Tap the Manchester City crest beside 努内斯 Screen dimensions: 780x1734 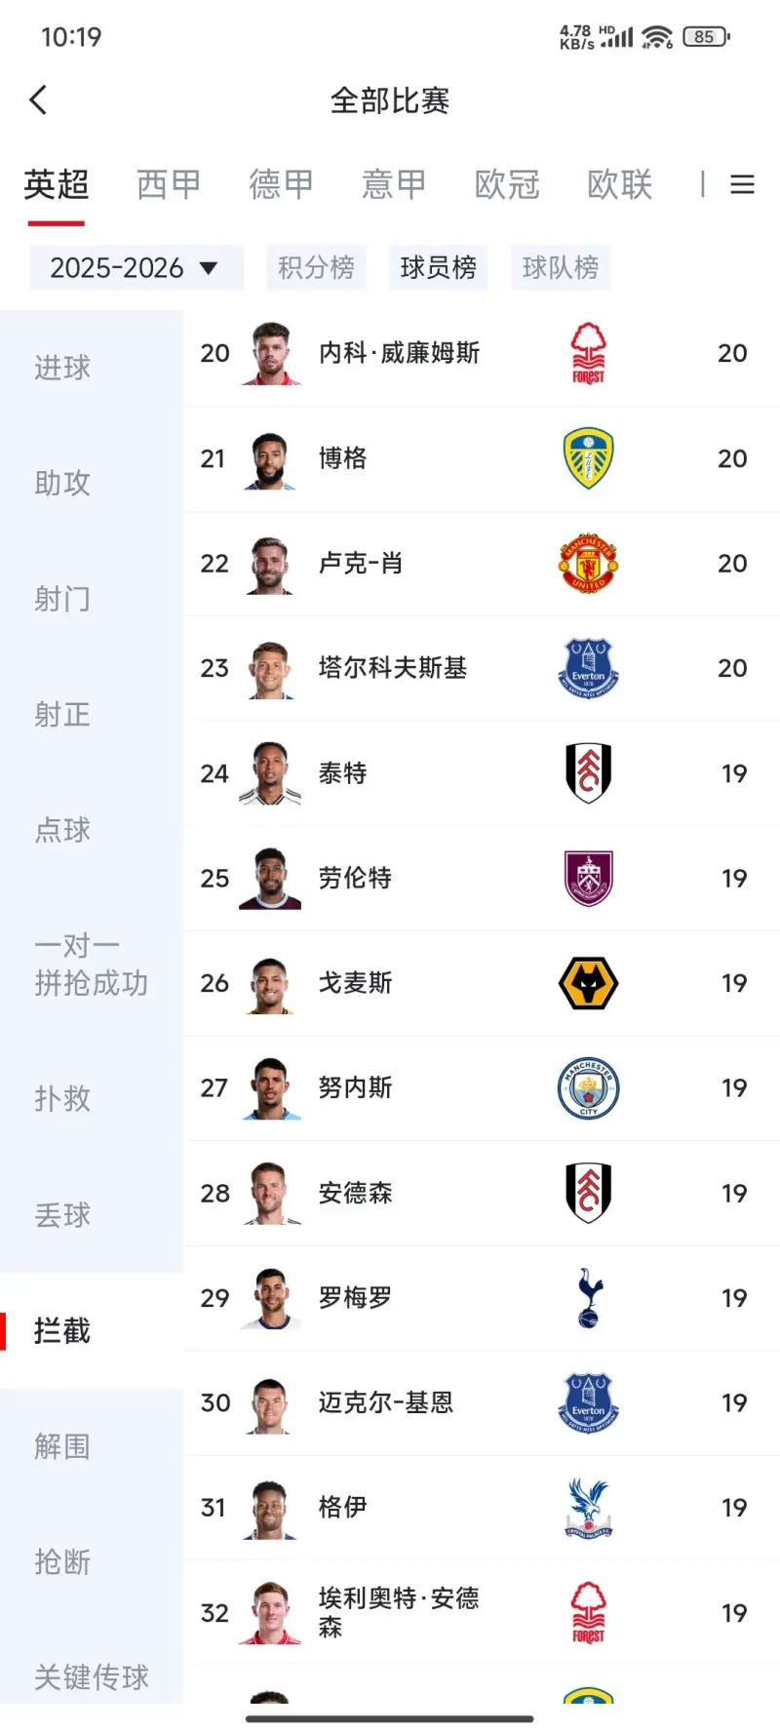(588, 1088)
